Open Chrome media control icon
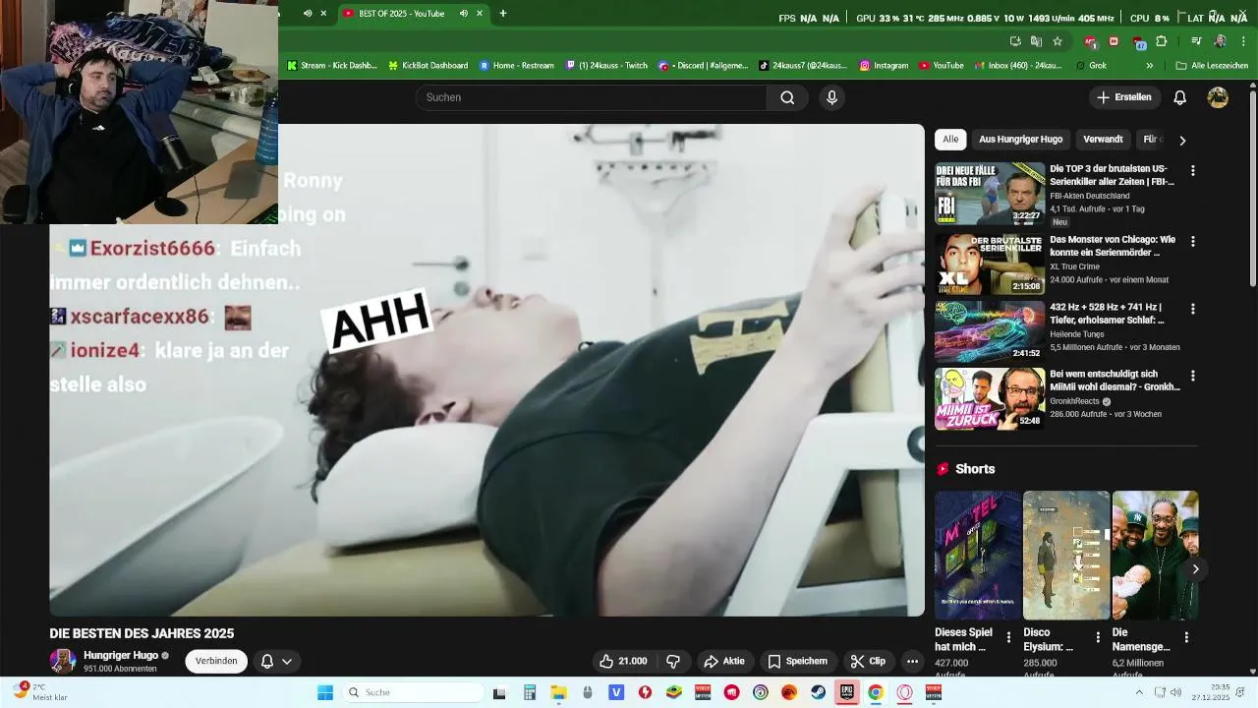1258x708 pixels. point(1196,41)
